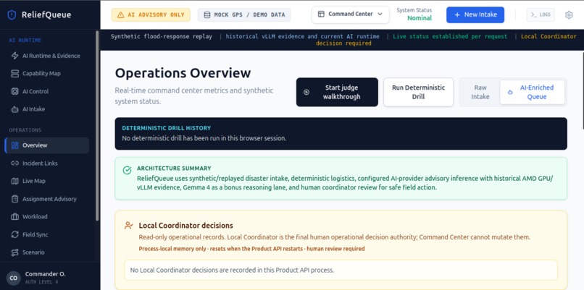Click the AI ADVISORY ONLY badge
Image resolution: width=584 pixels, height=290 pixels.
[x=151, y=15]
